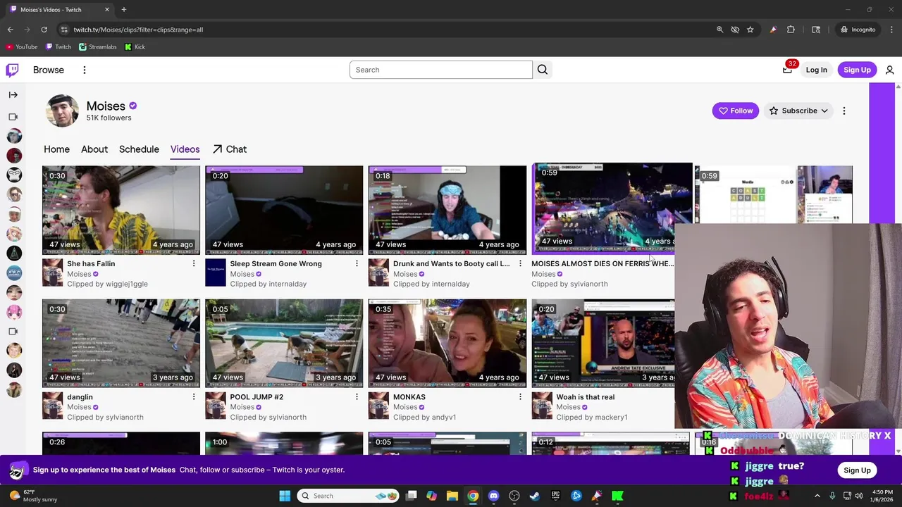Play the She has Fallin clip thumbnail
This screenshot has height=507, width=902.
[x=121, y=210]
